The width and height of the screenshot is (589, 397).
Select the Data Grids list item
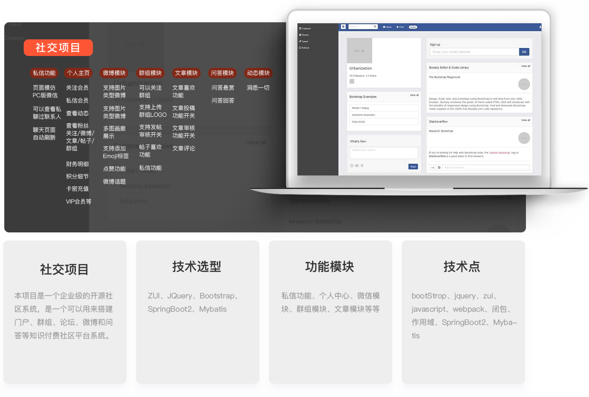pos(384,122)
